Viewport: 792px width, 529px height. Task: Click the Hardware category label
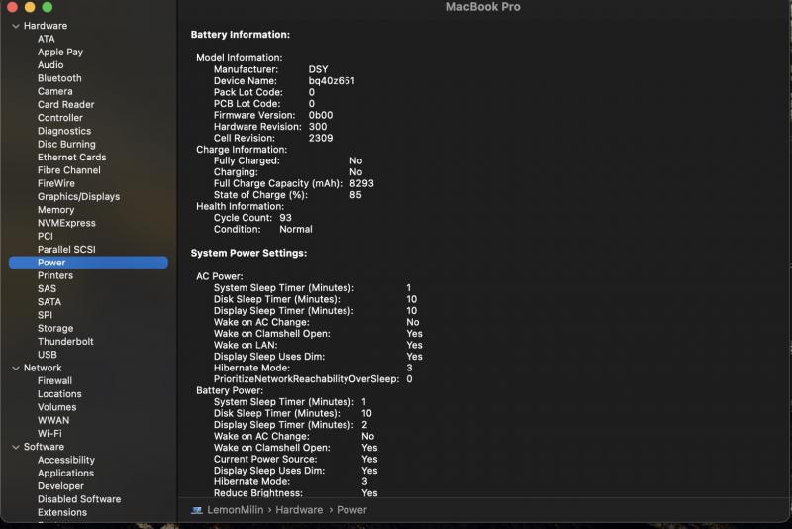46,26
